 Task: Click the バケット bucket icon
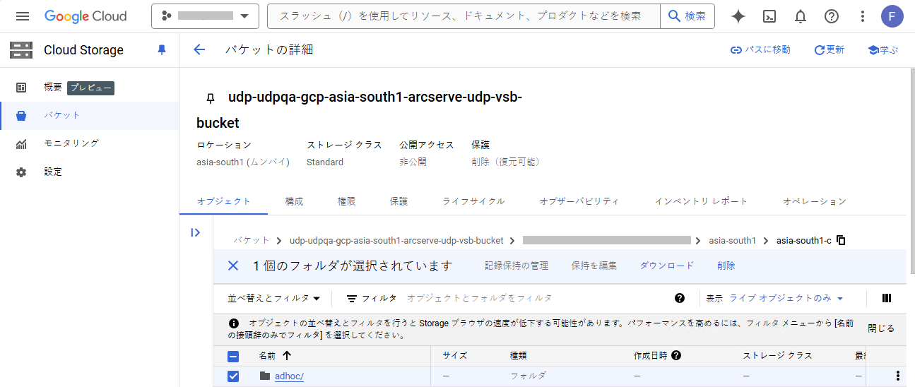(21, 116)
